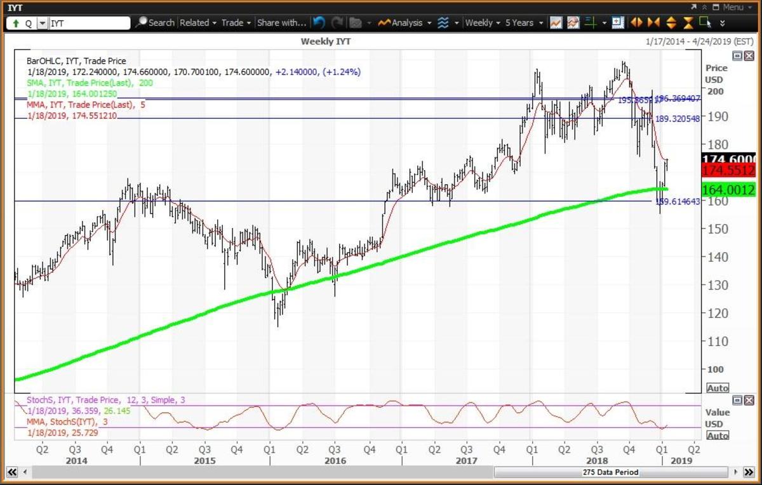Click the vertical expand arrows icon
The width and height of the screenshot is (762, 485).
pyautogui.click(x=671, y=23)
